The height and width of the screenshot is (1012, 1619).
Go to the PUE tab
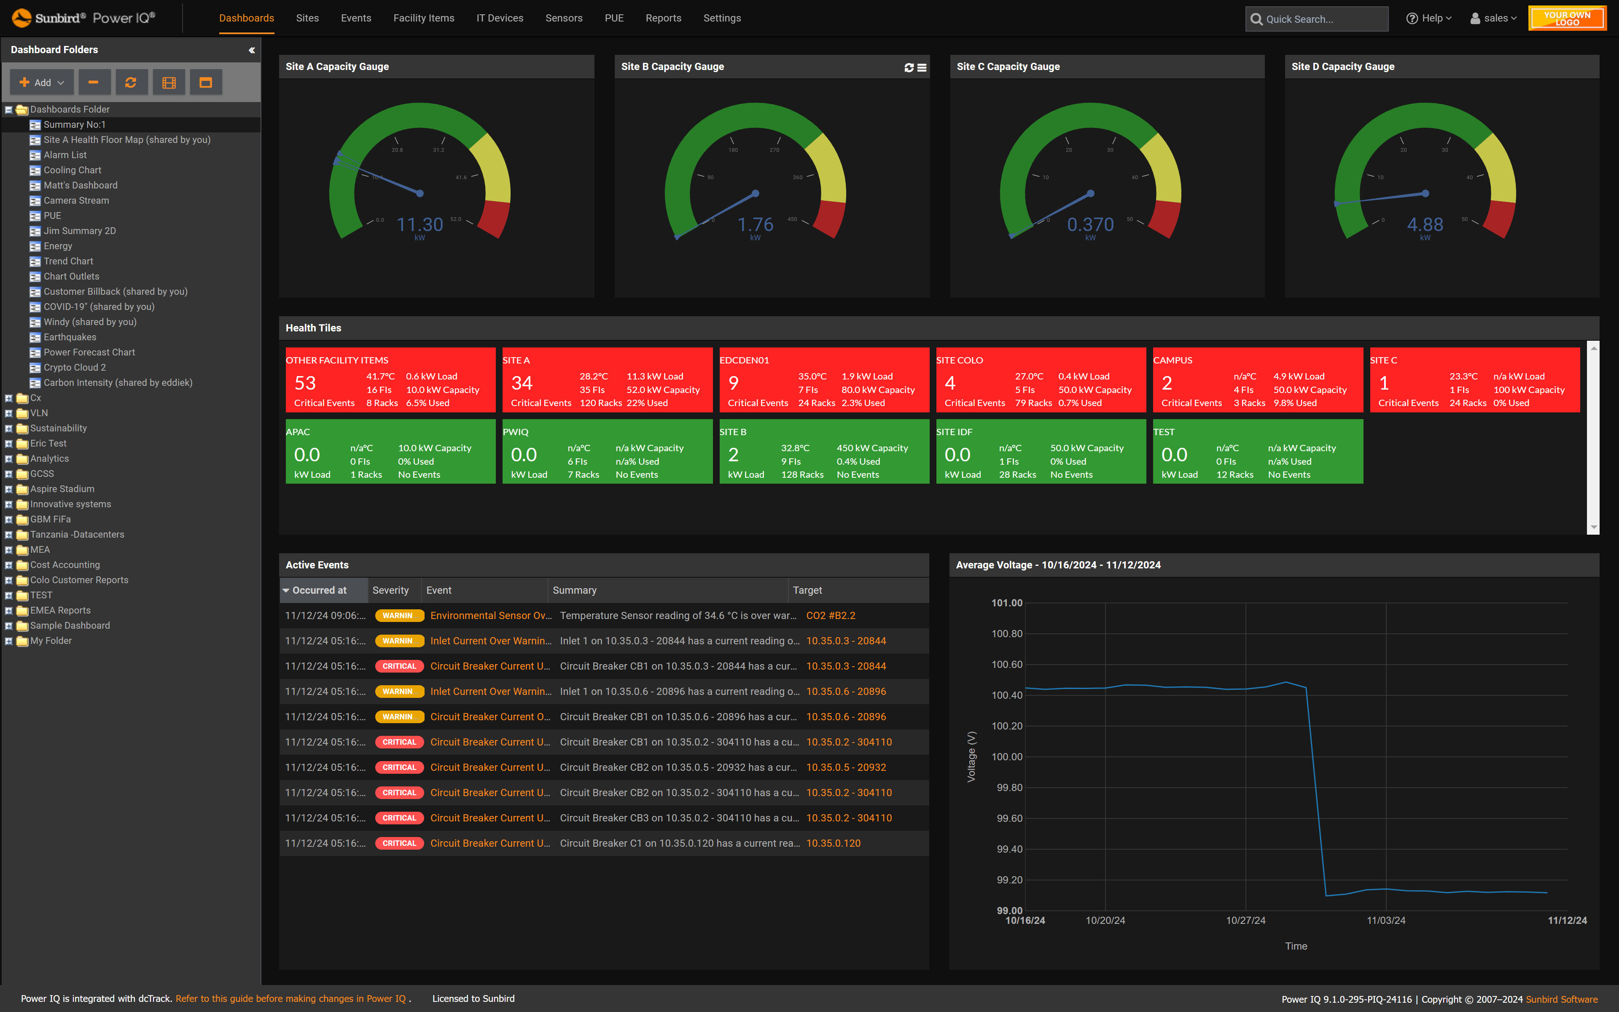tap(613, 18)
